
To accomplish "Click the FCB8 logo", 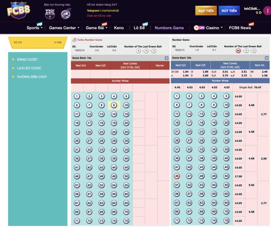I will (19, 11).
